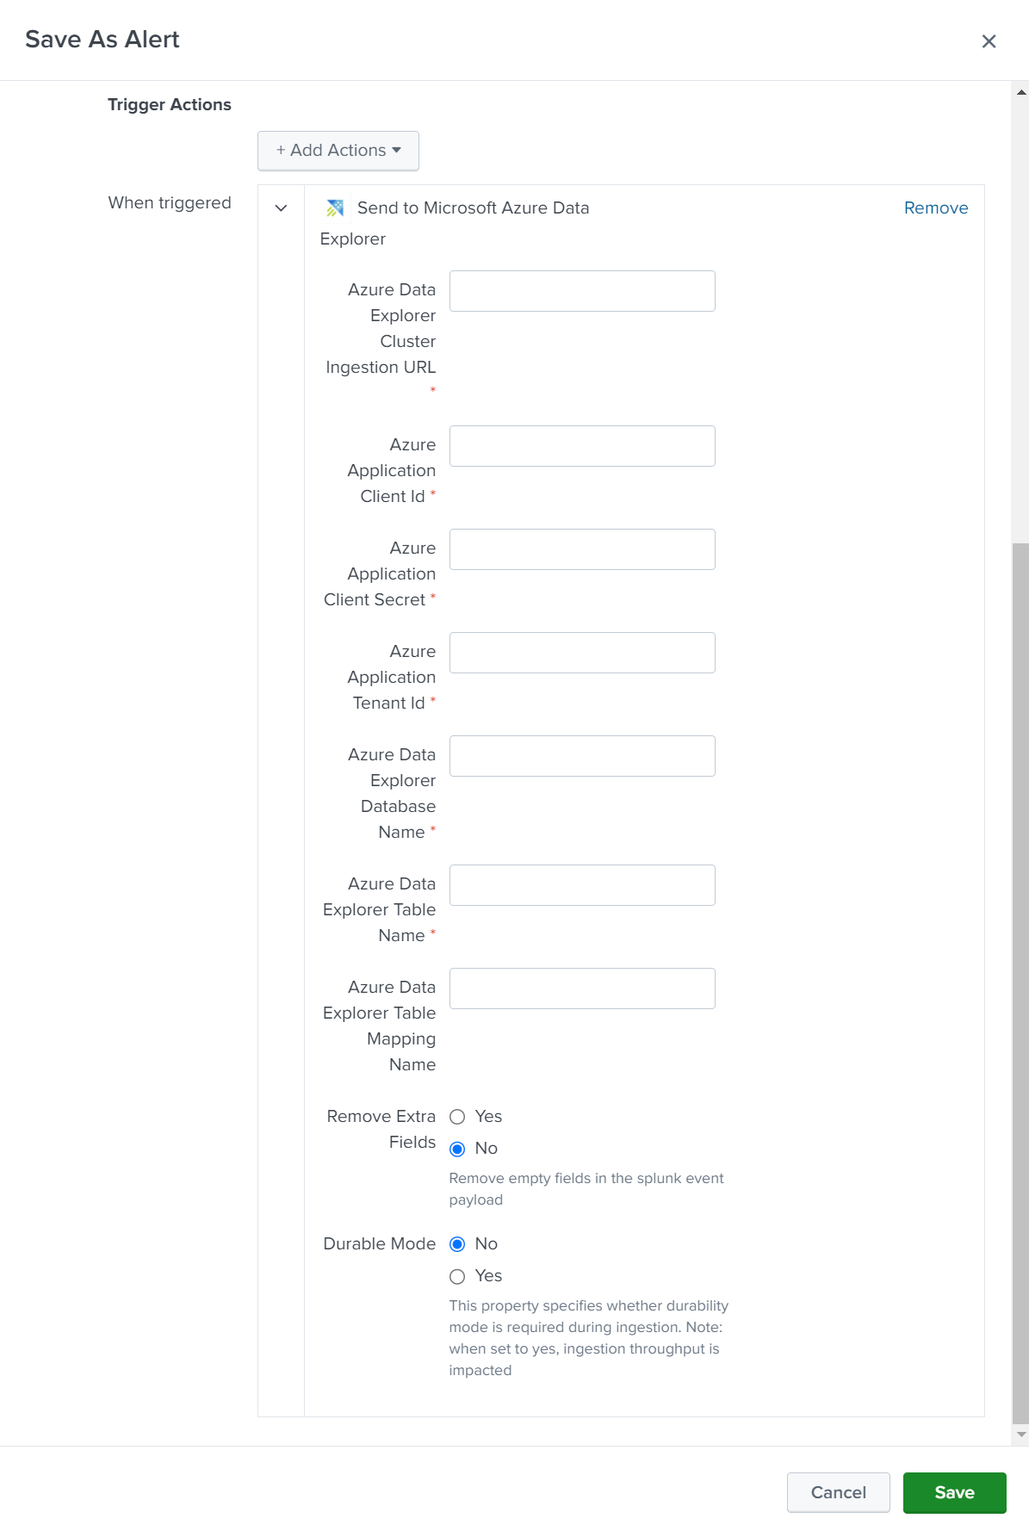Enable Durable Mode by selecting Yes

click(457, 1275)
